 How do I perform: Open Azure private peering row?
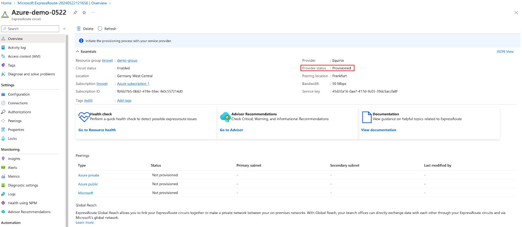tap(89, 175)
